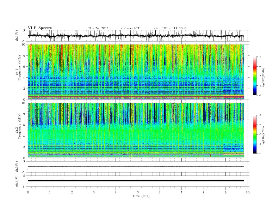The height and width of the screenshot is (216, 279).
Task: Click the ch.1 voltage waveform trace
Action: pos(136,36)
